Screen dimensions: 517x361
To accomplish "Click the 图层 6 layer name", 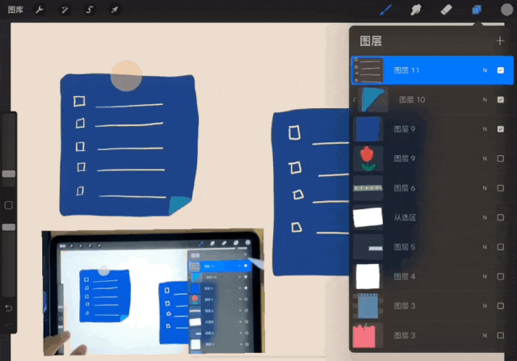I will [x=405, y=188].
